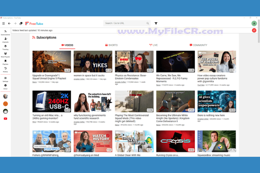Open the Squad Unreal Engine 5 thumbnail

pyautogui.click(x=52, y=61)
